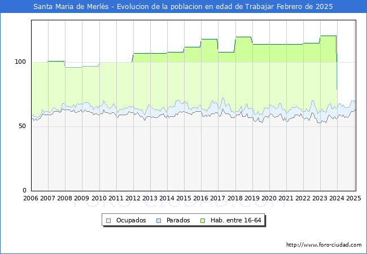367x254 pixels.
Task: Click the 2022 x-axis label
Action: (x=303, y=198)
